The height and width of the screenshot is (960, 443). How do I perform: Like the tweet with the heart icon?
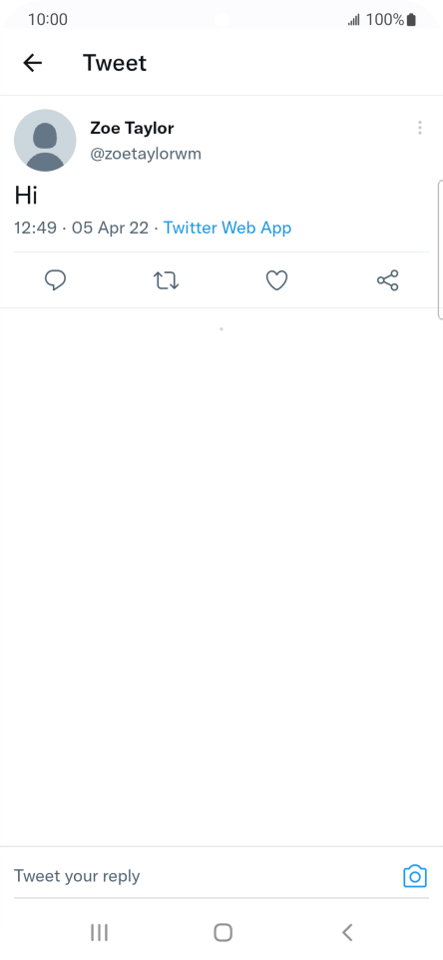276,280
